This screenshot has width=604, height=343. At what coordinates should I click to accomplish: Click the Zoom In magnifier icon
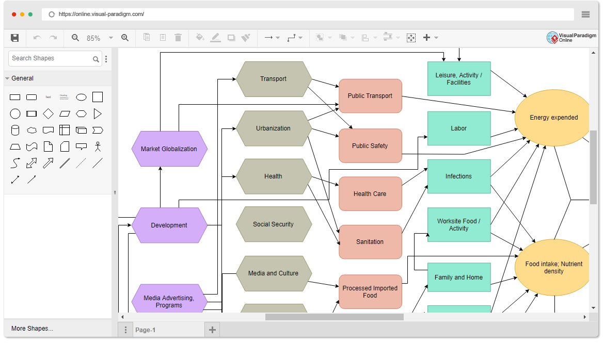125,37
